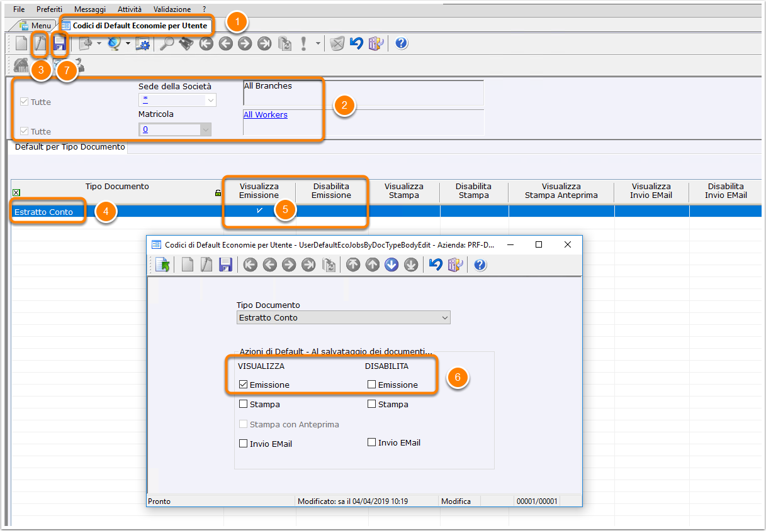766x531 pixels.
Task: Click the settings window icon in main toolbar
Action: (x=142, y=43)
